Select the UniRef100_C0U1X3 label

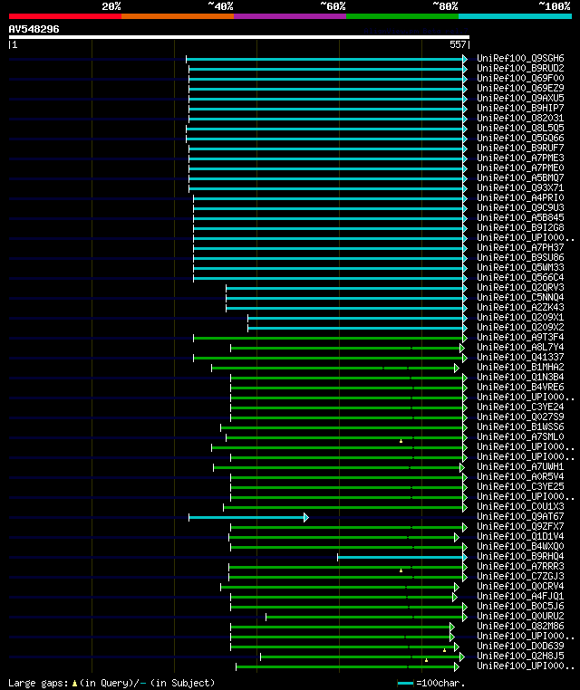pyautogui.click(x=520, y=506)
